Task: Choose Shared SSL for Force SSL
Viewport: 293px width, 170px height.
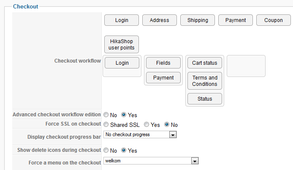Action: tap(106, 125)
